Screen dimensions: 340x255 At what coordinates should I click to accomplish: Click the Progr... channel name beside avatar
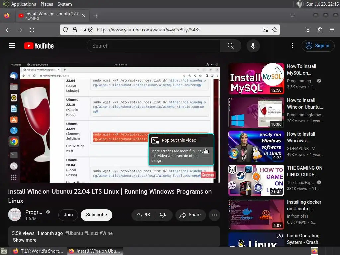[x=34, y=212]
